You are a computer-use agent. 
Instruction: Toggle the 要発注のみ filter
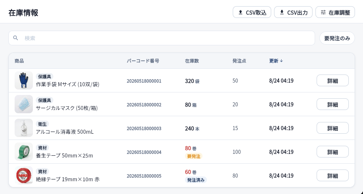tap(337, 38)
